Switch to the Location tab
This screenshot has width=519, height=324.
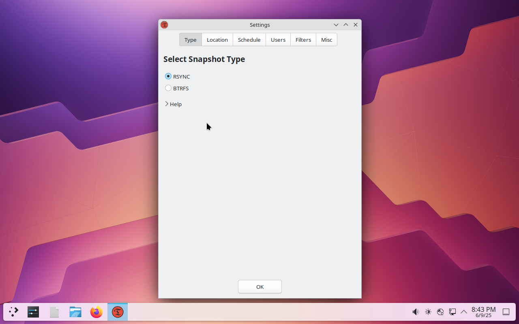(217, 40)
